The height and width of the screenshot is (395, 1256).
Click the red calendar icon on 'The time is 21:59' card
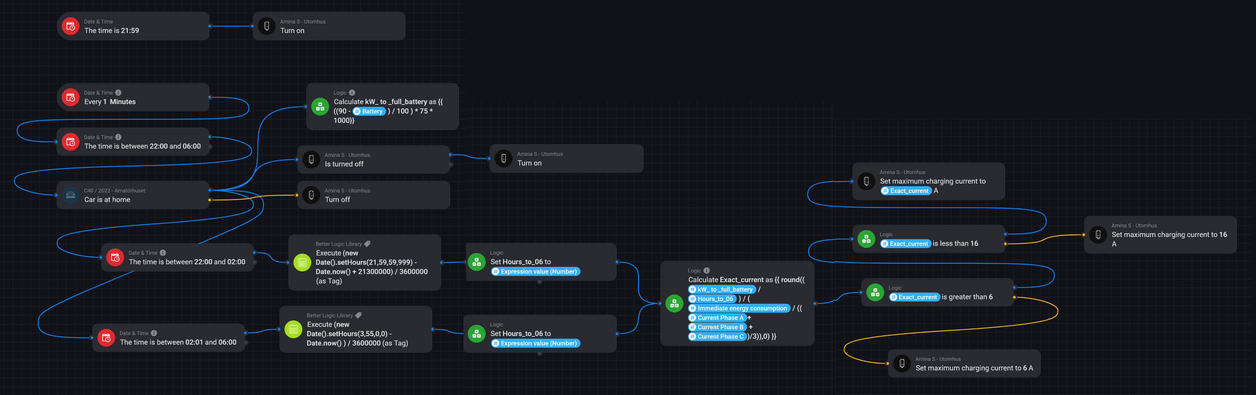tap(71, 26)
